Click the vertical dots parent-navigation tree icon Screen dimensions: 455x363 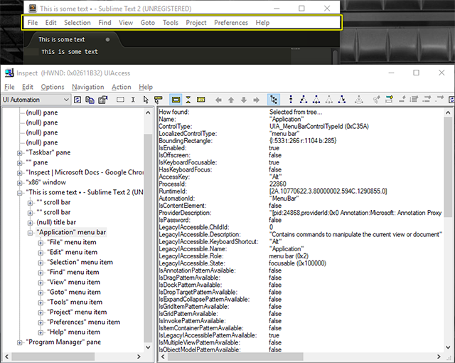click(291, 100)
